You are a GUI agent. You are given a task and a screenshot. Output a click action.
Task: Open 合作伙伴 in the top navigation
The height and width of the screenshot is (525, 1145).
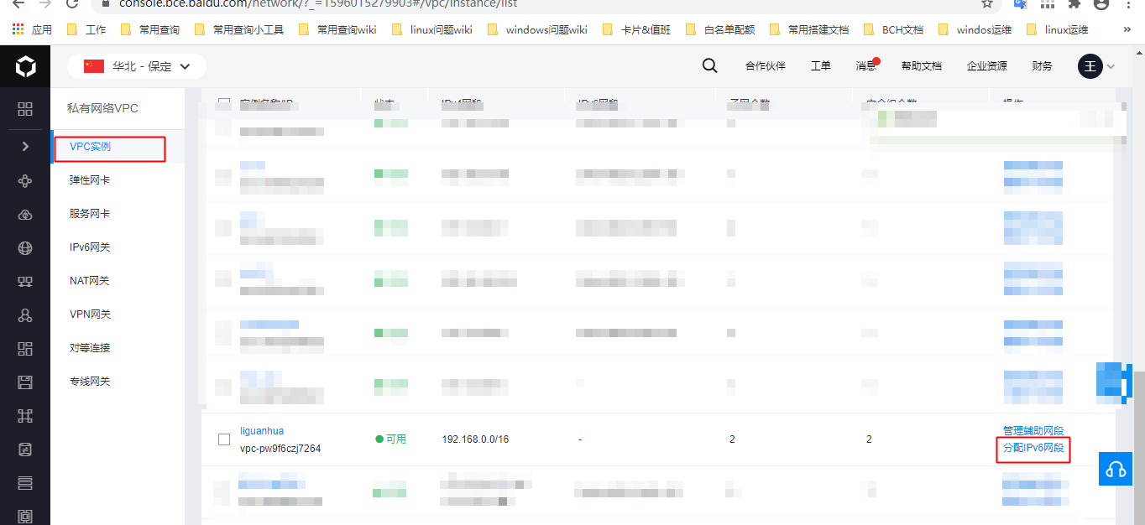click(x=766, y=66)
